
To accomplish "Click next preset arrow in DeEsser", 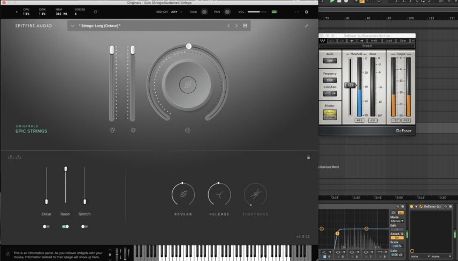I will (x=362, y=41).
